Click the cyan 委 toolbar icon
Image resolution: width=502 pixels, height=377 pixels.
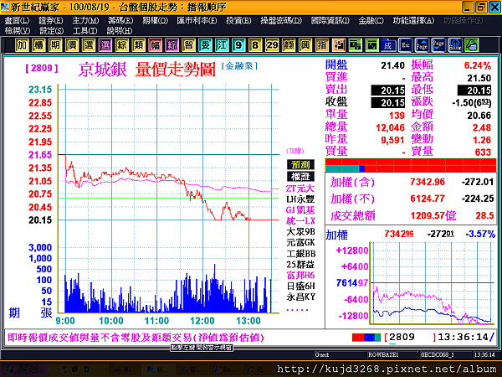click(205, 45)
